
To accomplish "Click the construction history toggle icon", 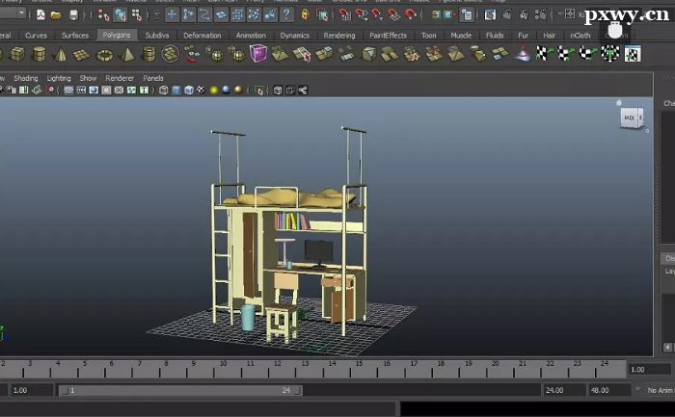I will (x=467, y=15).
